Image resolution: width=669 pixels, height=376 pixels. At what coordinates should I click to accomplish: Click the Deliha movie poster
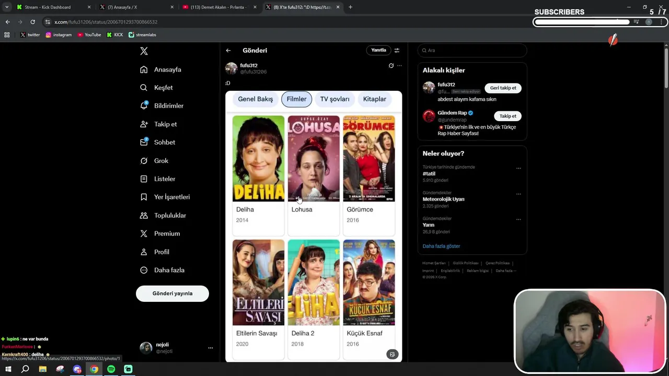pyautogui.click(x=258, y=159)
